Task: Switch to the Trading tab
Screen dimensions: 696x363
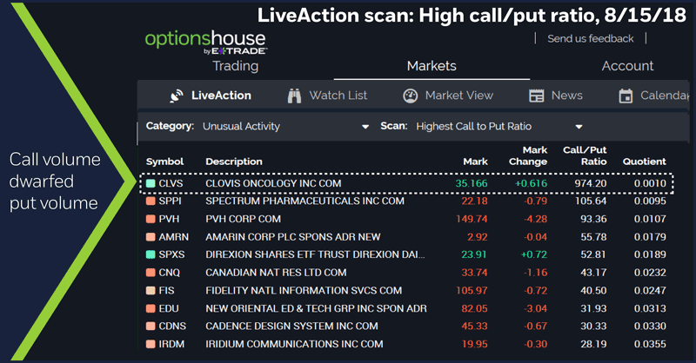Action: pos(236,66)
